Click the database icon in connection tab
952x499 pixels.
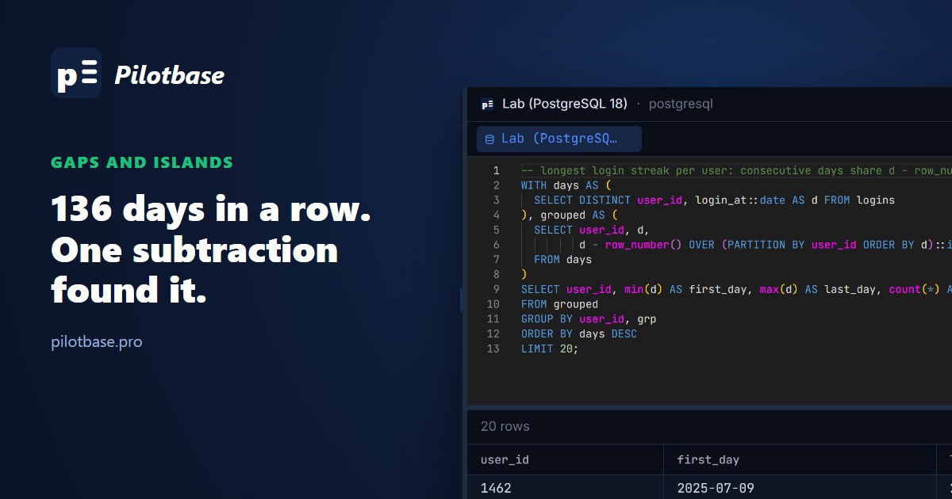pyautogui.click(x=489, y=139)
